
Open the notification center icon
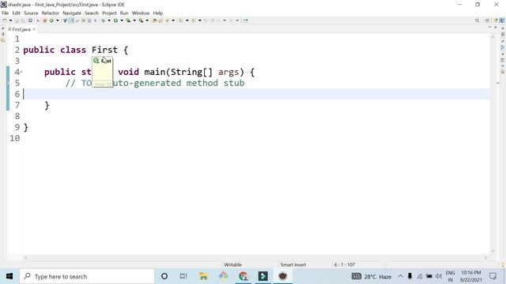click(x=493, y=276)
